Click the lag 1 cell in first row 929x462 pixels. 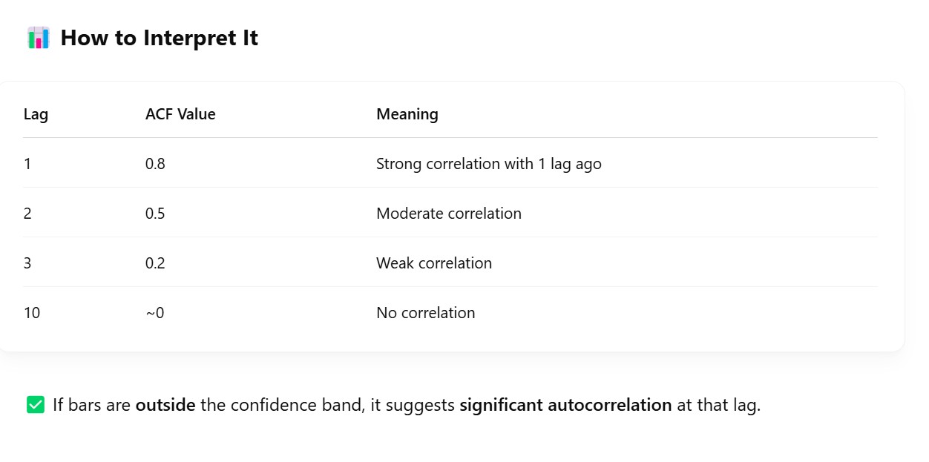click(x=27, y=164)
